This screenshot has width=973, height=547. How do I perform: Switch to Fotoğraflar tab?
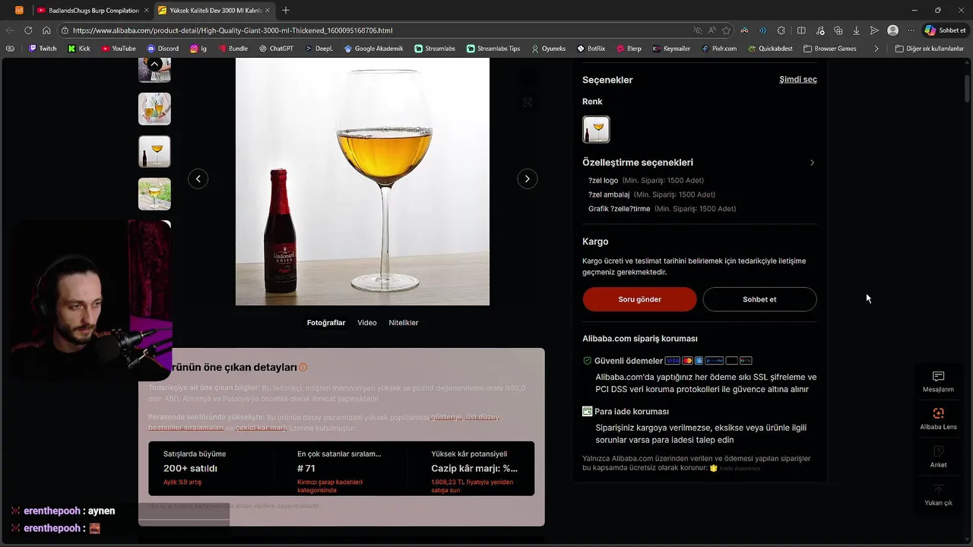326,323
